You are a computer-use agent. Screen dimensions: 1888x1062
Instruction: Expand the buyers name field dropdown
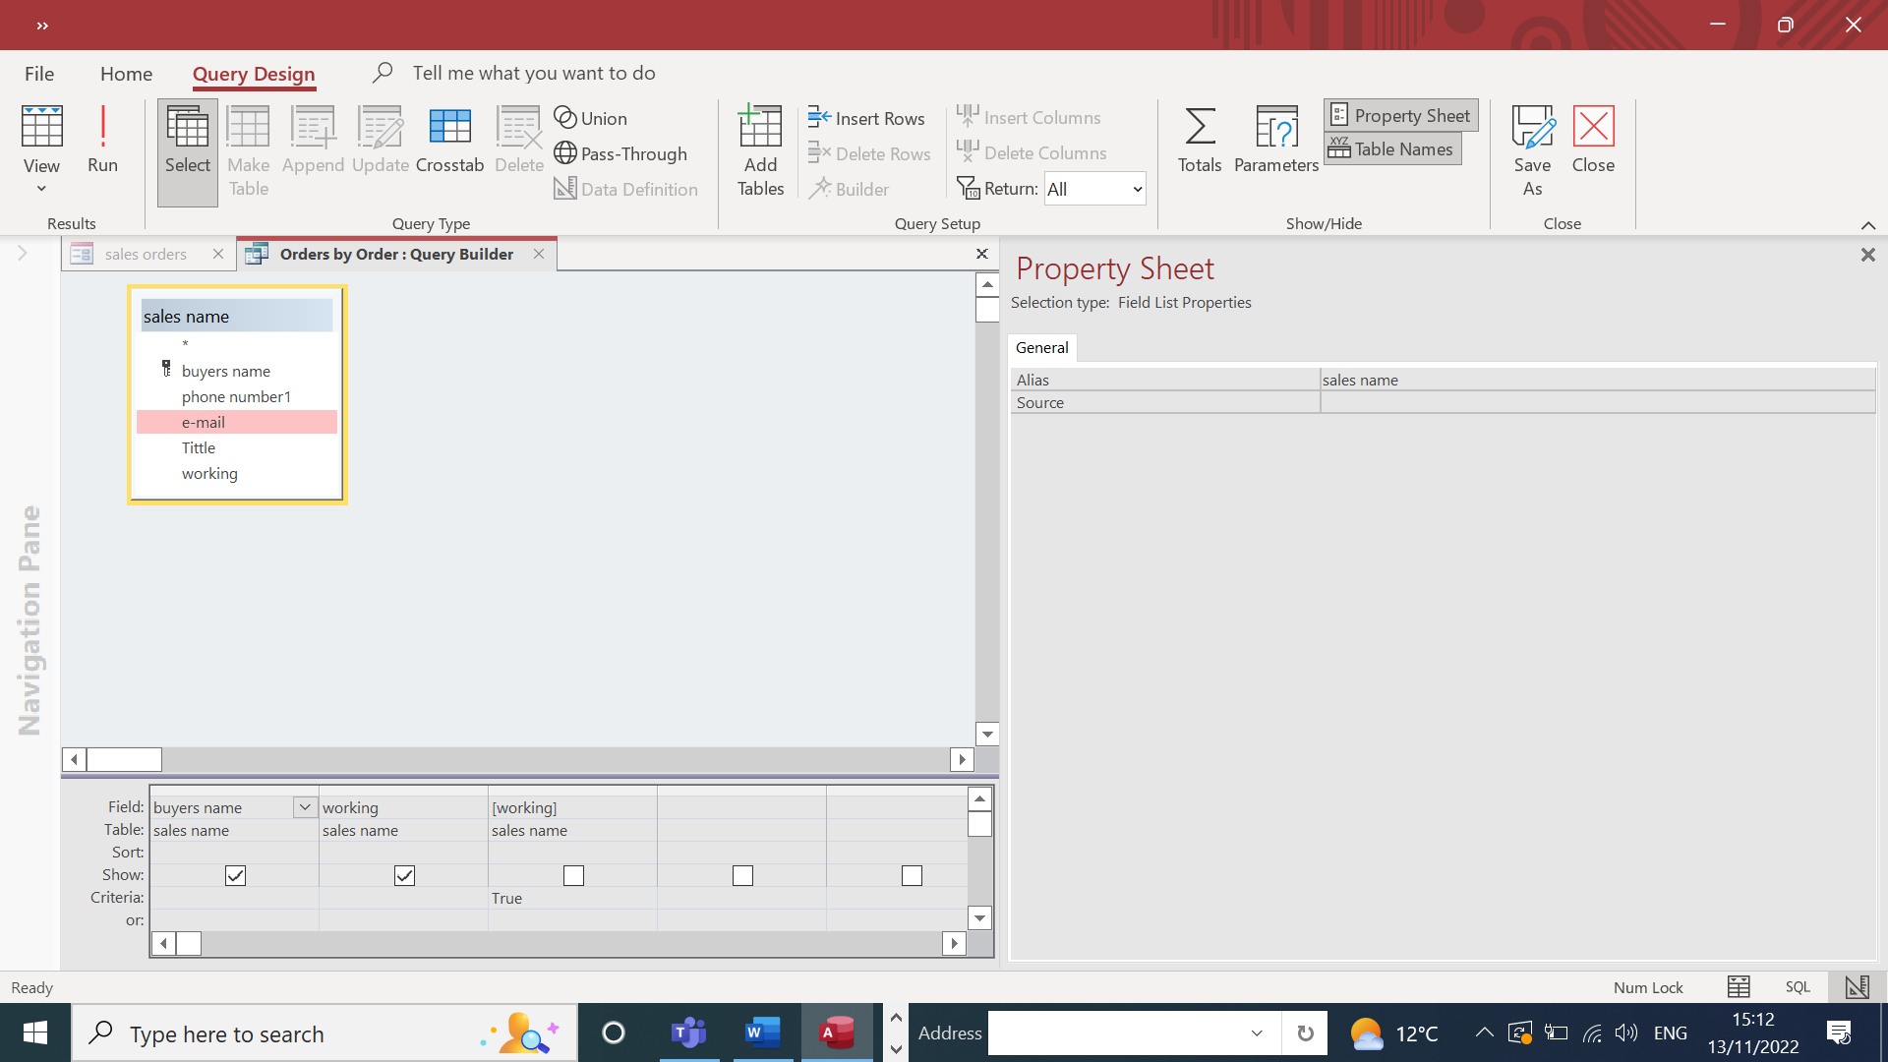(x=305, y=807)
